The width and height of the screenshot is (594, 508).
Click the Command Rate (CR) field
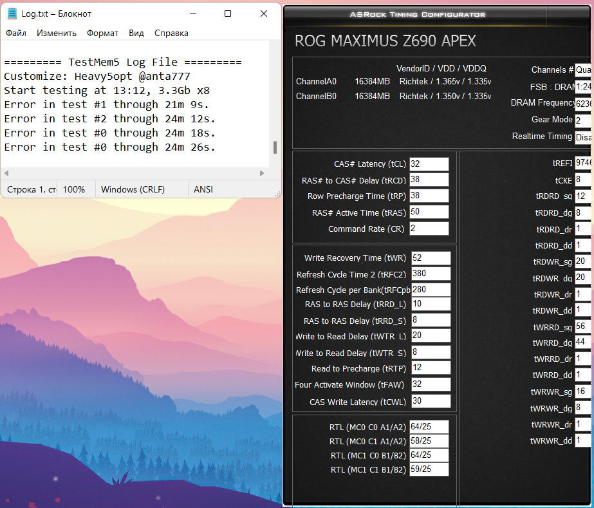click(x=429, y=229)
